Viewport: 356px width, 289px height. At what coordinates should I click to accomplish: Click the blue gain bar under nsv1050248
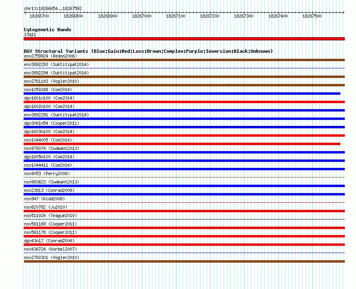[x=182, y=94]
